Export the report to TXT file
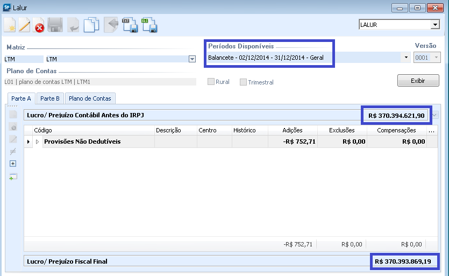 point(130,25)
